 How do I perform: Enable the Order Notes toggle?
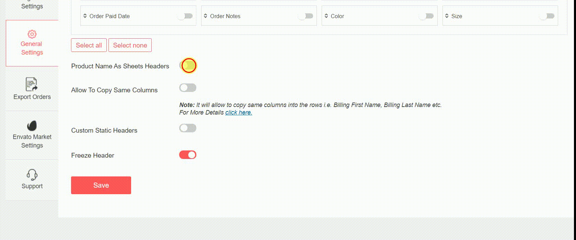(x=306, y=16)
